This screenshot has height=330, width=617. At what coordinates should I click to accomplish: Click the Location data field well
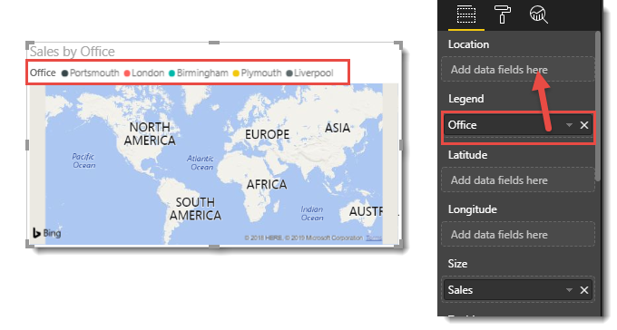pyautogui.click(x=518, y=69)
